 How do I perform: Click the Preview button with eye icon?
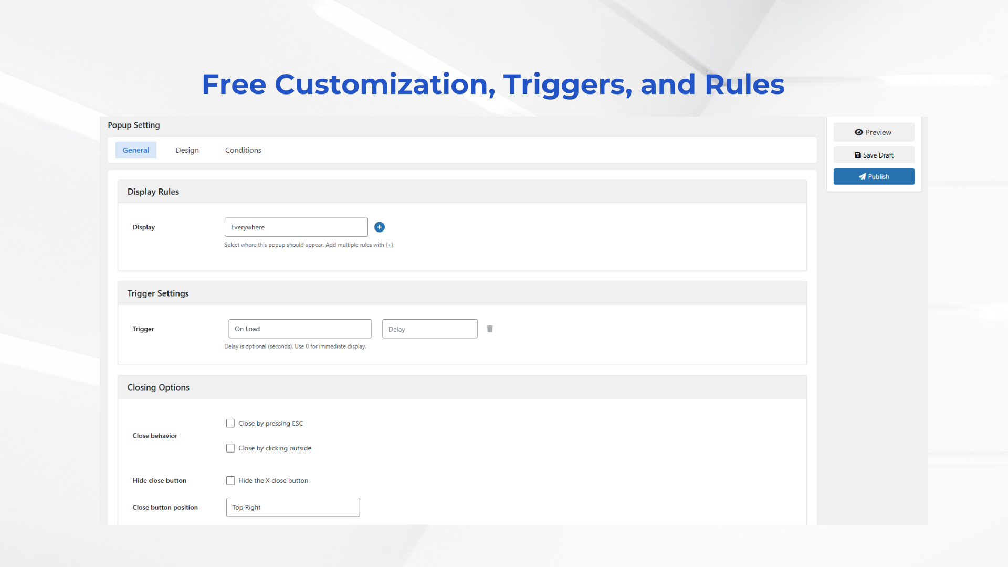tap(874, 132)
